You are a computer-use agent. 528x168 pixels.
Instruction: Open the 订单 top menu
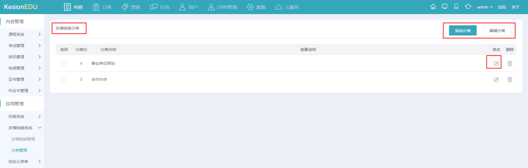(102, 7)
